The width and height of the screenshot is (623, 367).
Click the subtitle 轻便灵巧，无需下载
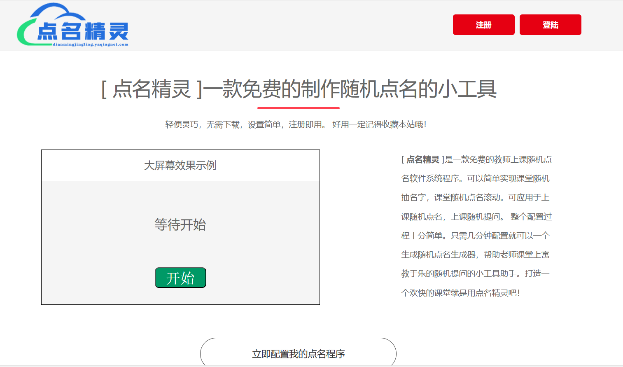[202, 124]
